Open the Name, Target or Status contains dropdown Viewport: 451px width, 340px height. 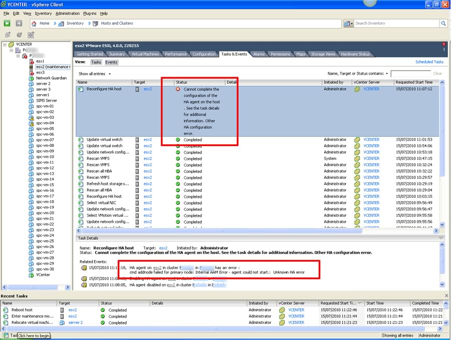[358, 74]
